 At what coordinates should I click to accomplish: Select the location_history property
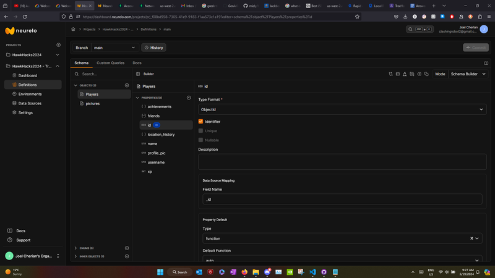(166, 135)
